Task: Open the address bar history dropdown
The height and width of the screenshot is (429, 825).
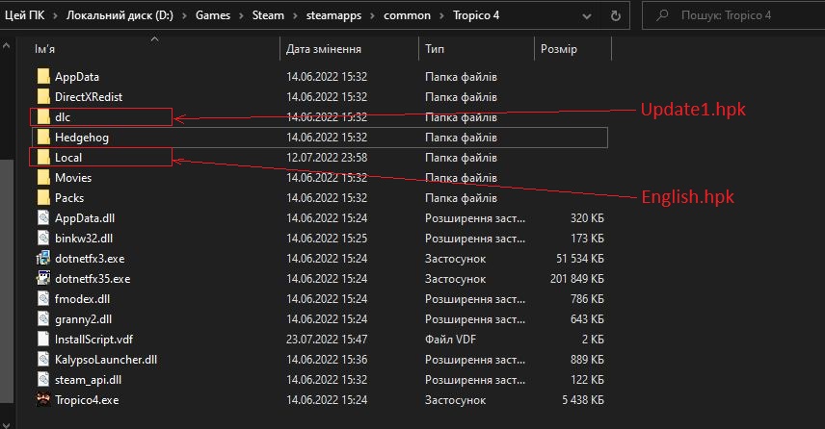Action: (587, 16)
